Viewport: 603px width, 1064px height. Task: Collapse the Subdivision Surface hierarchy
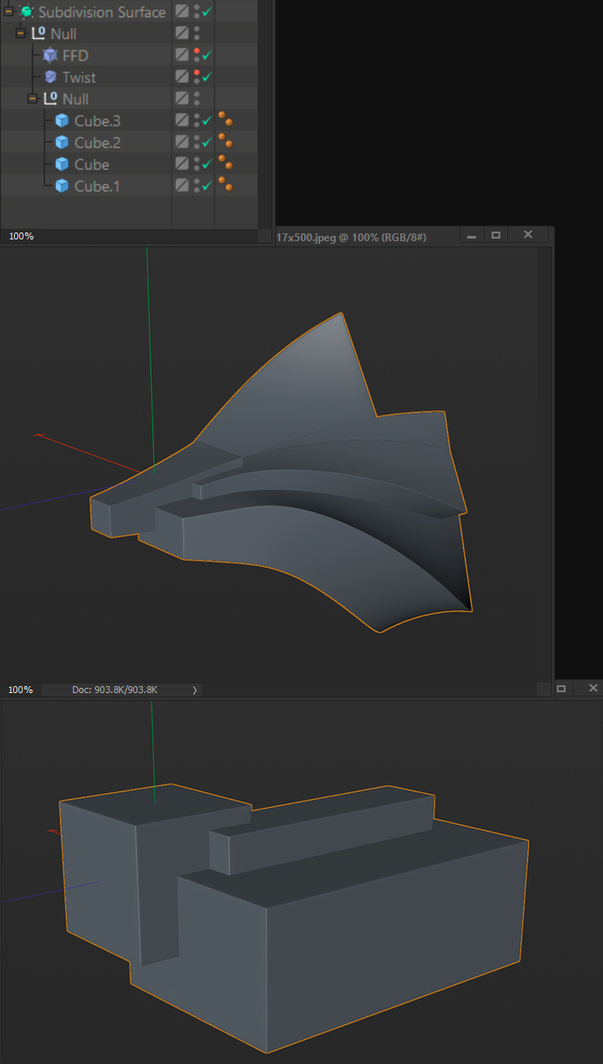(x=8, y=11)
